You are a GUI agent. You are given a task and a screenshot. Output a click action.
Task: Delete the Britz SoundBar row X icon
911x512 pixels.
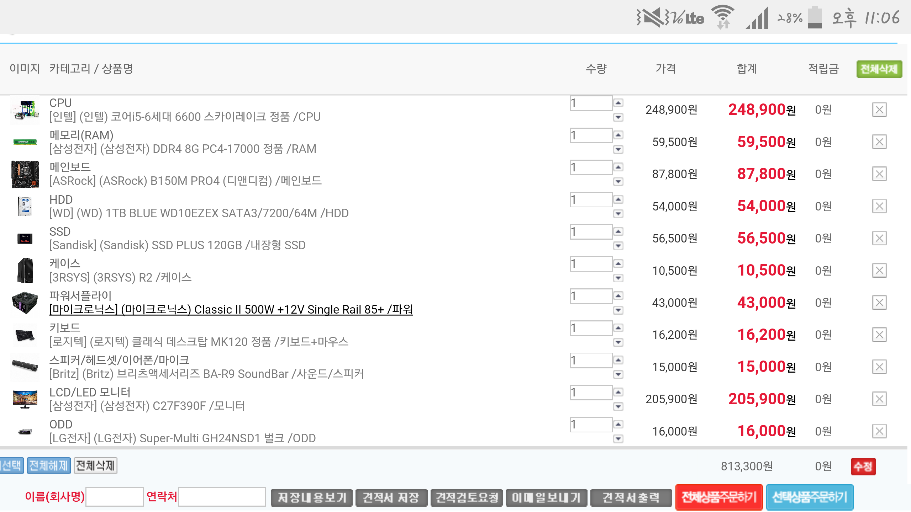[x=879, y=367]
